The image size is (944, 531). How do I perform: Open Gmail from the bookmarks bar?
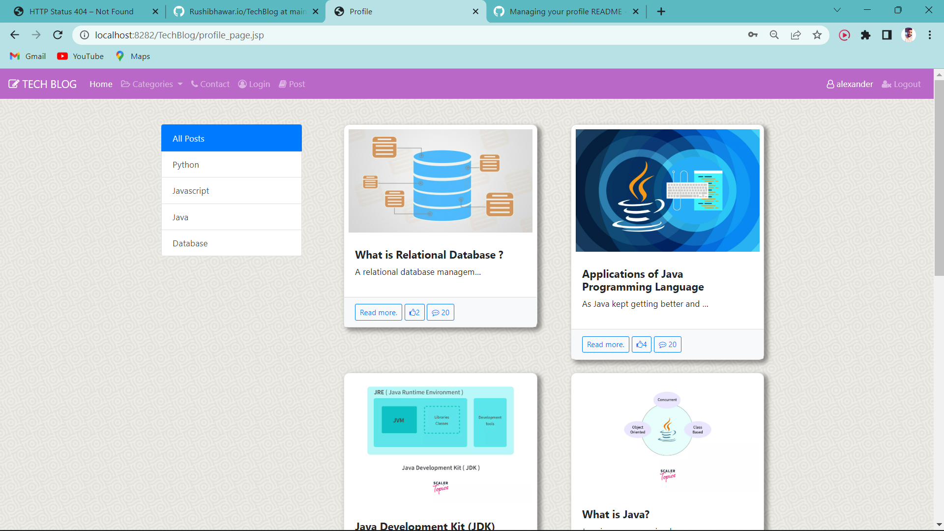[x=27, y=56]
